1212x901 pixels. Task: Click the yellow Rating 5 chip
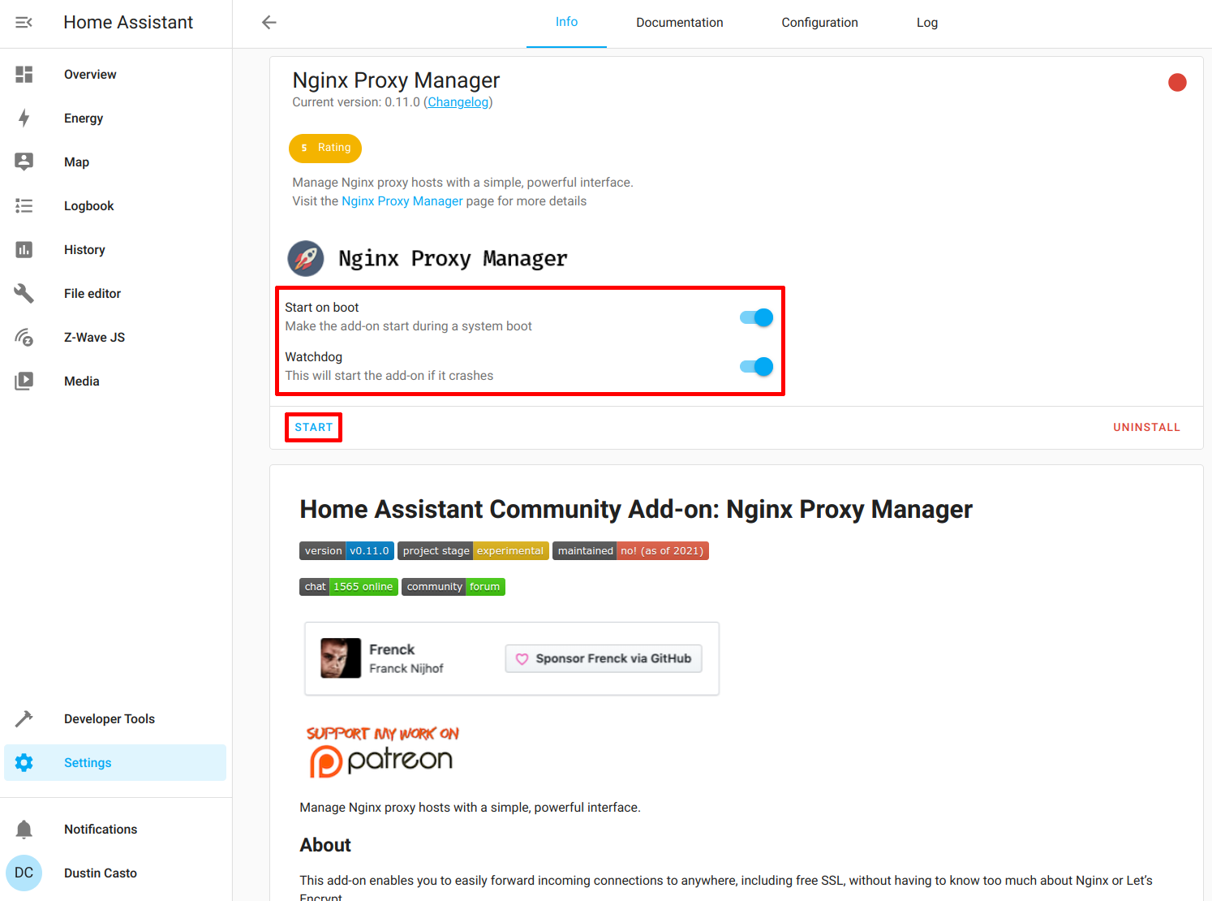[x=325, y=148]
